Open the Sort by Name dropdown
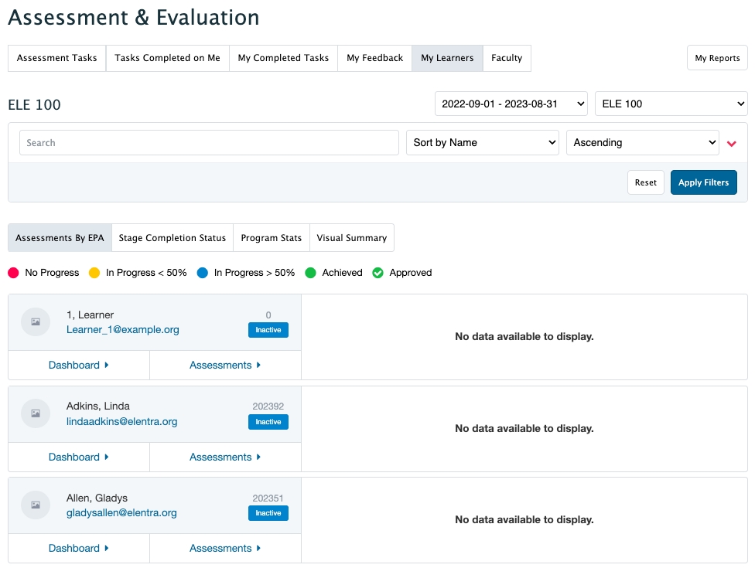 (x=483, y=142)
